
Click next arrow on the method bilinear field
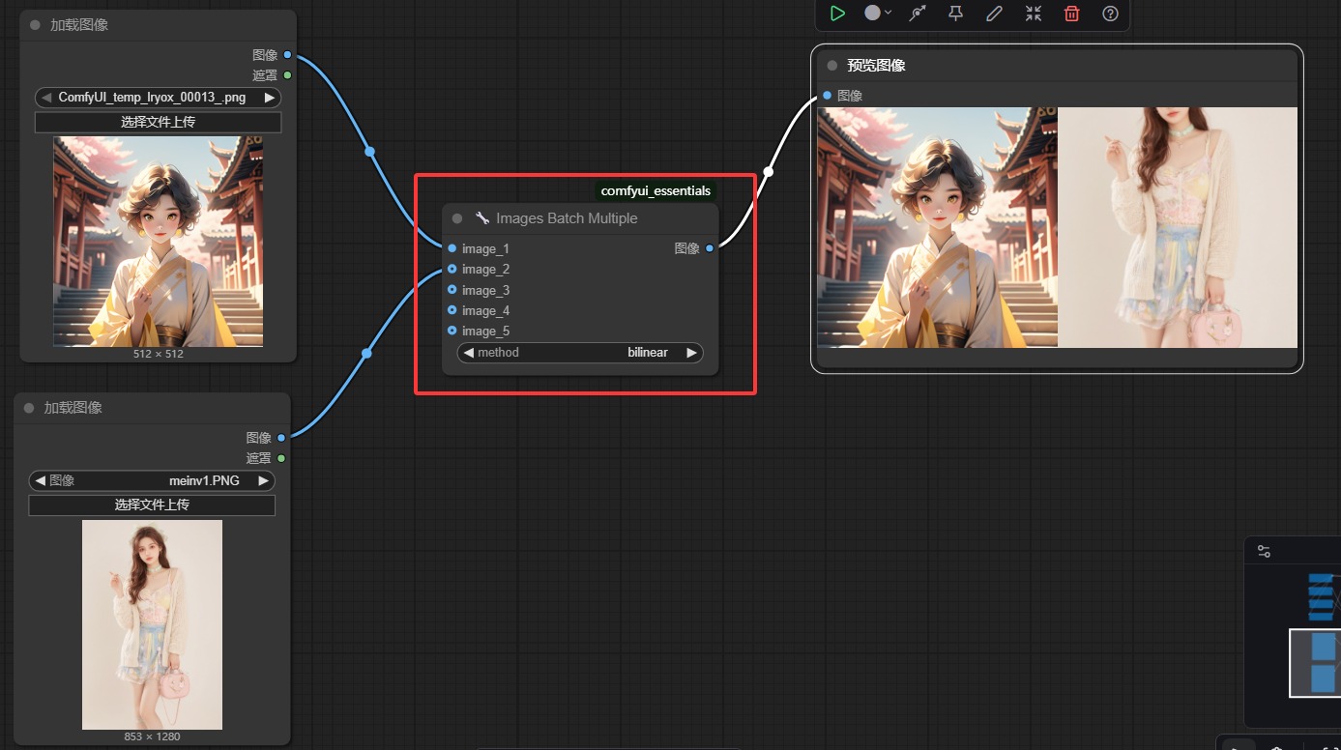point(691,353)
